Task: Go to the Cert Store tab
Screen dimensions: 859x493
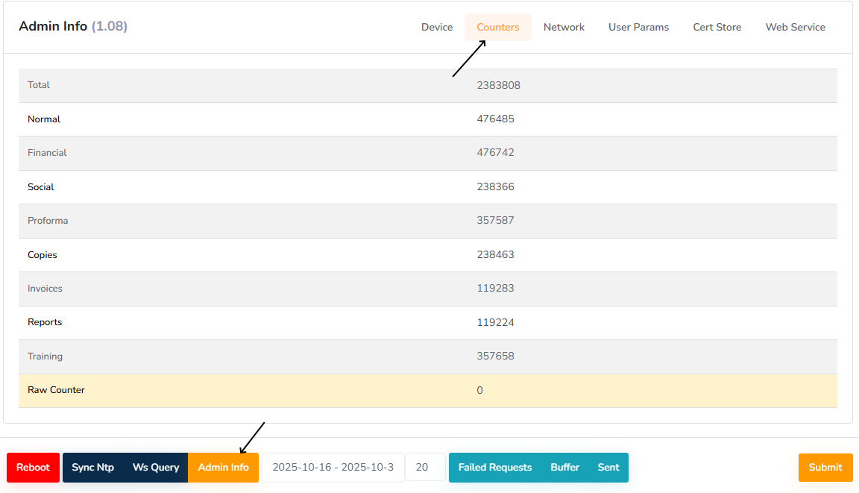Action: (717, 27)
